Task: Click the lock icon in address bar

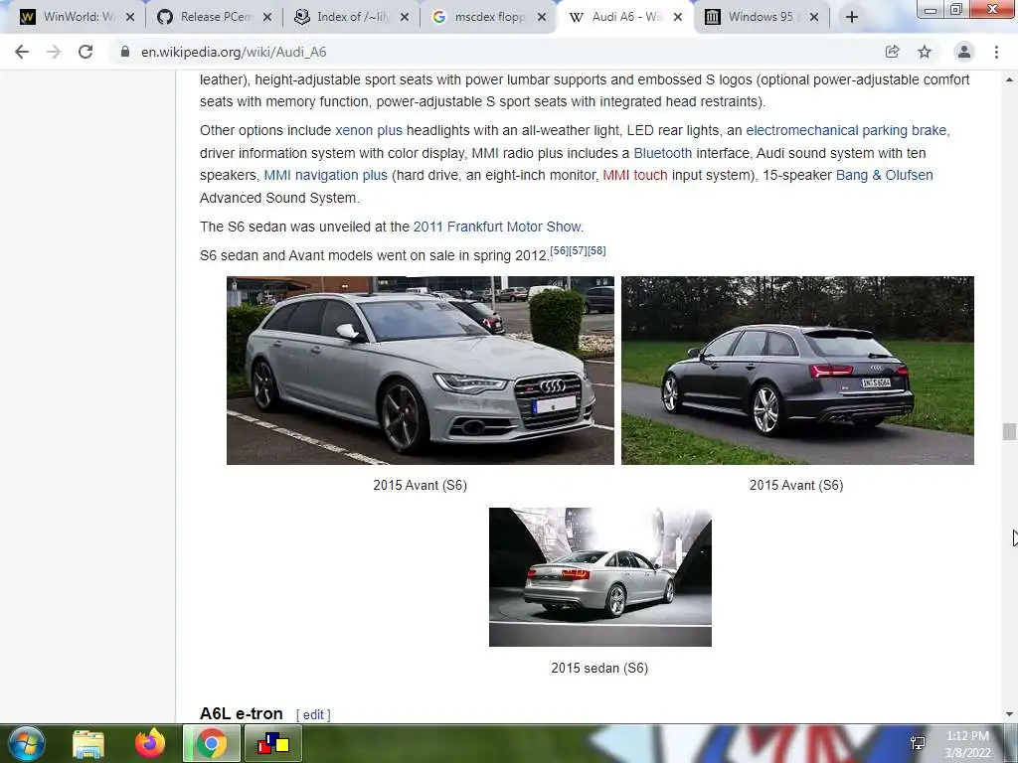Action: coord(124,52)
